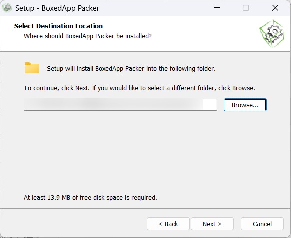Click the yellow folder icon

pyautogui.click(x=32, y=68)
